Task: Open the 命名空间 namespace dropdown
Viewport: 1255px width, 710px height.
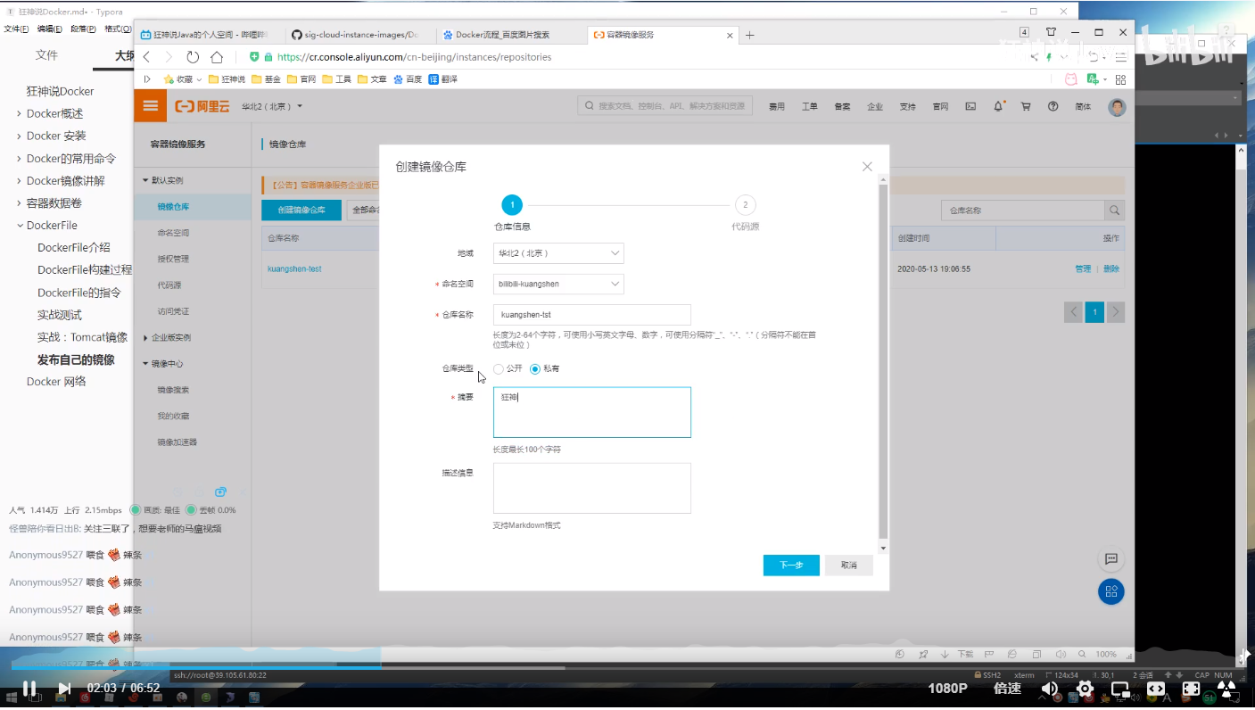Action: 558,284
